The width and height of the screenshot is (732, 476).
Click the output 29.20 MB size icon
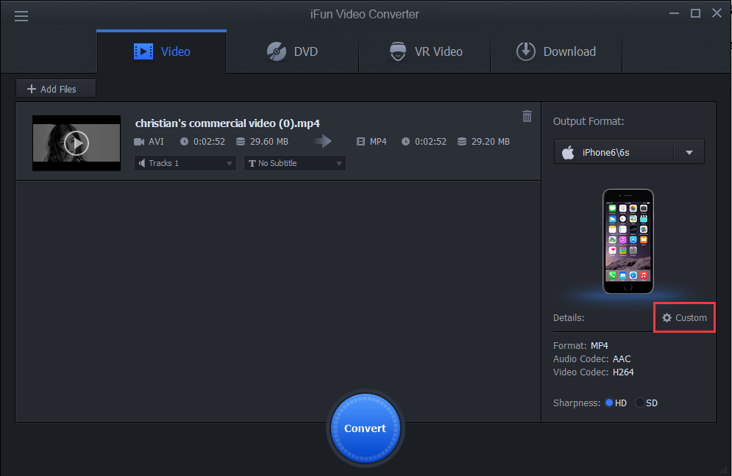tap(462, 141)
